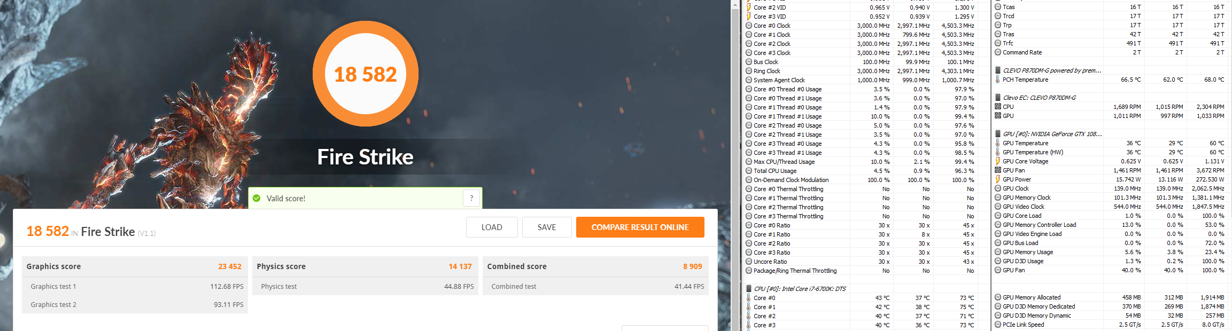Click the icon beside Max CPU/Thread Usage
Viewport: 1232px width, 331px height.
coord(749,162)
